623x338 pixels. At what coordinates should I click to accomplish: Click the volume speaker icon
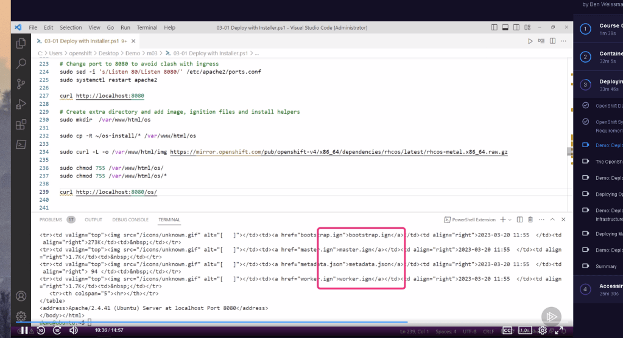coord(74,331)
